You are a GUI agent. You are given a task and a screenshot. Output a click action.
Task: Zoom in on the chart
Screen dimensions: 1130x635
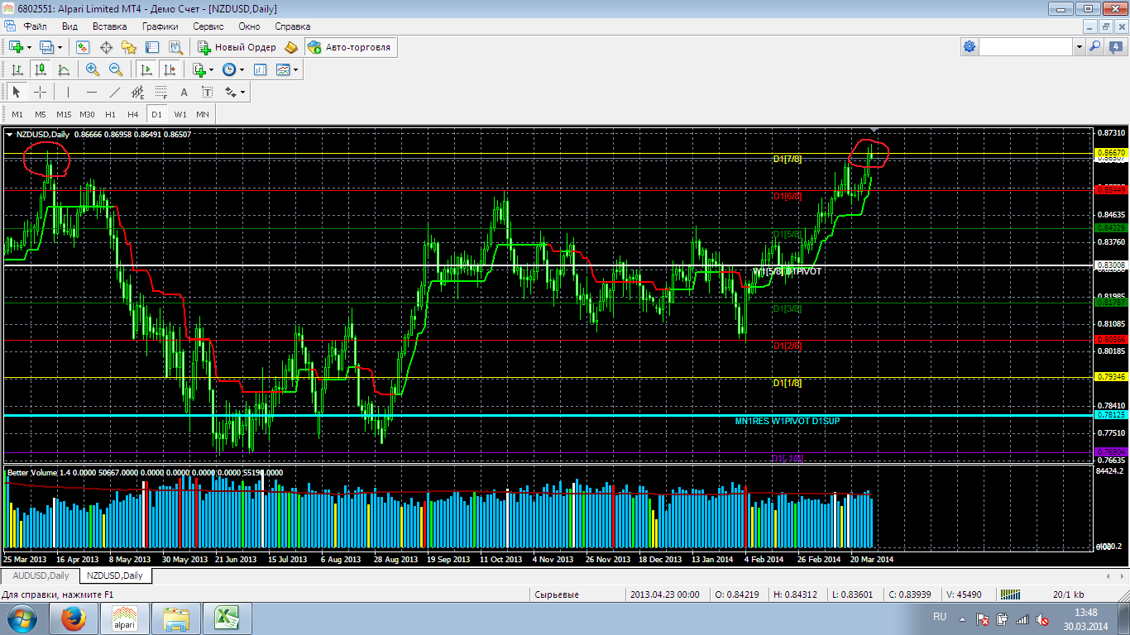[x=93, y=70]
